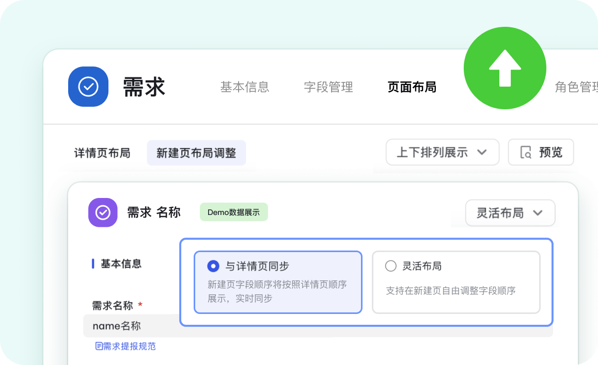Click the magnifier icon on the 预览 button
Screen dimensions: 598x365
pos(526,153)
